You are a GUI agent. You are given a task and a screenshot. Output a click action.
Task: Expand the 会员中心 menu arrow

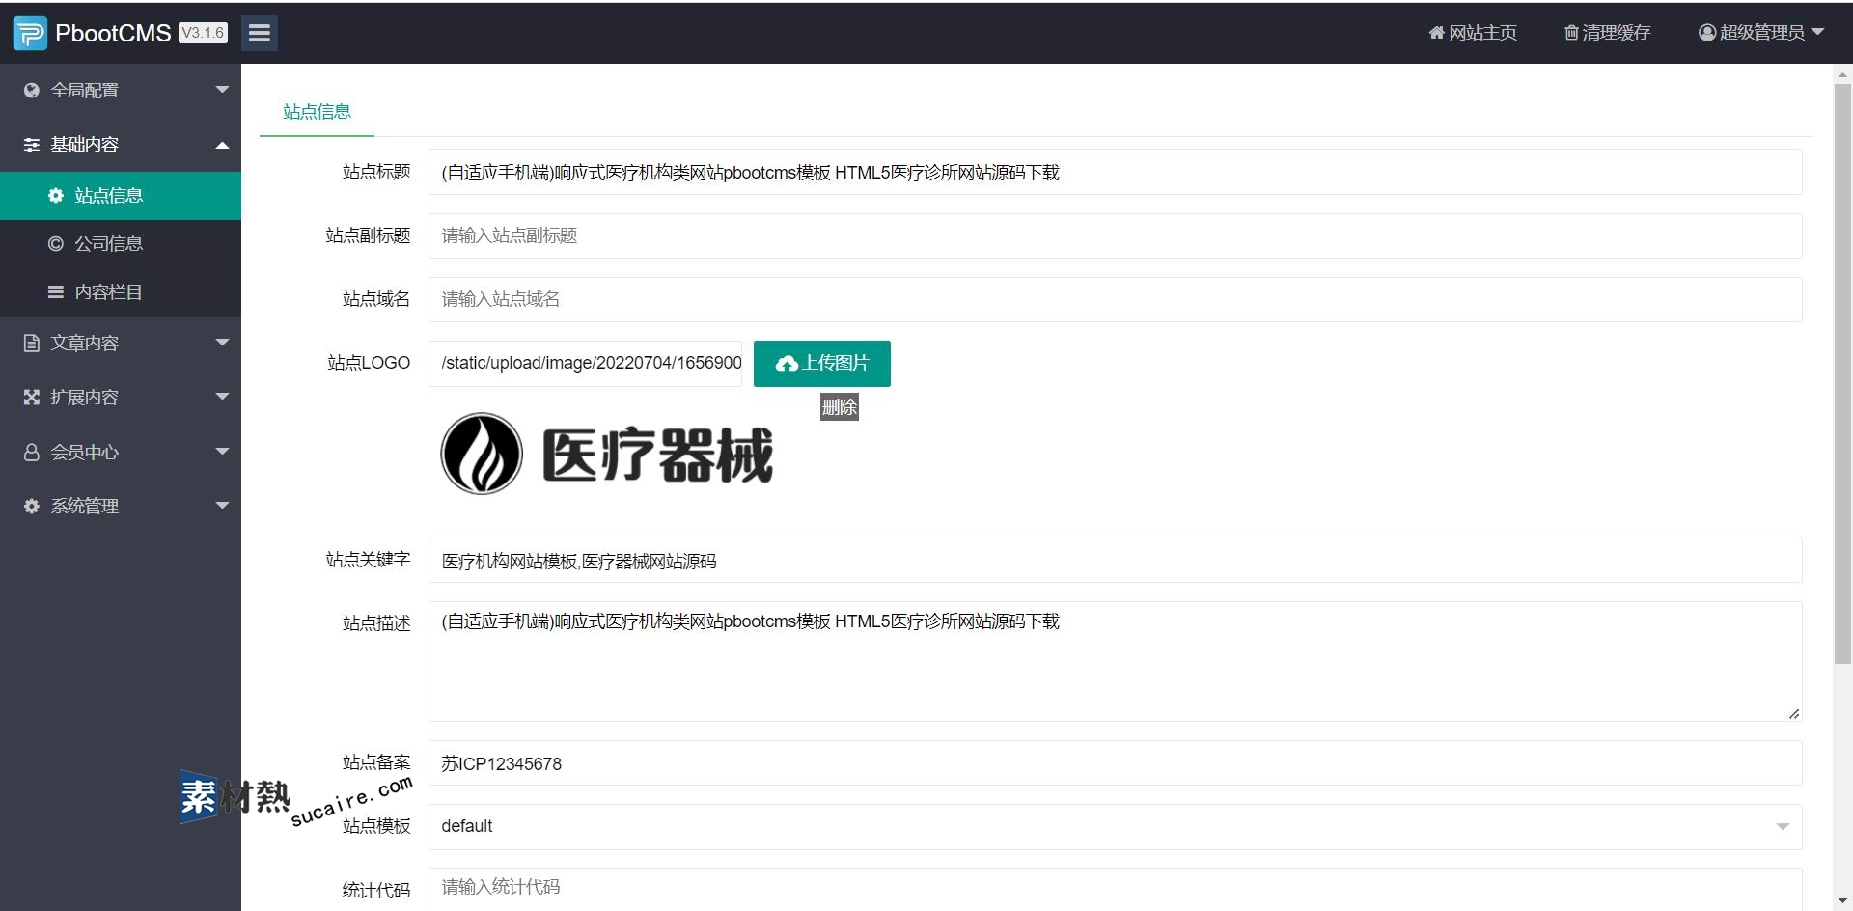(x=222, y=452)
